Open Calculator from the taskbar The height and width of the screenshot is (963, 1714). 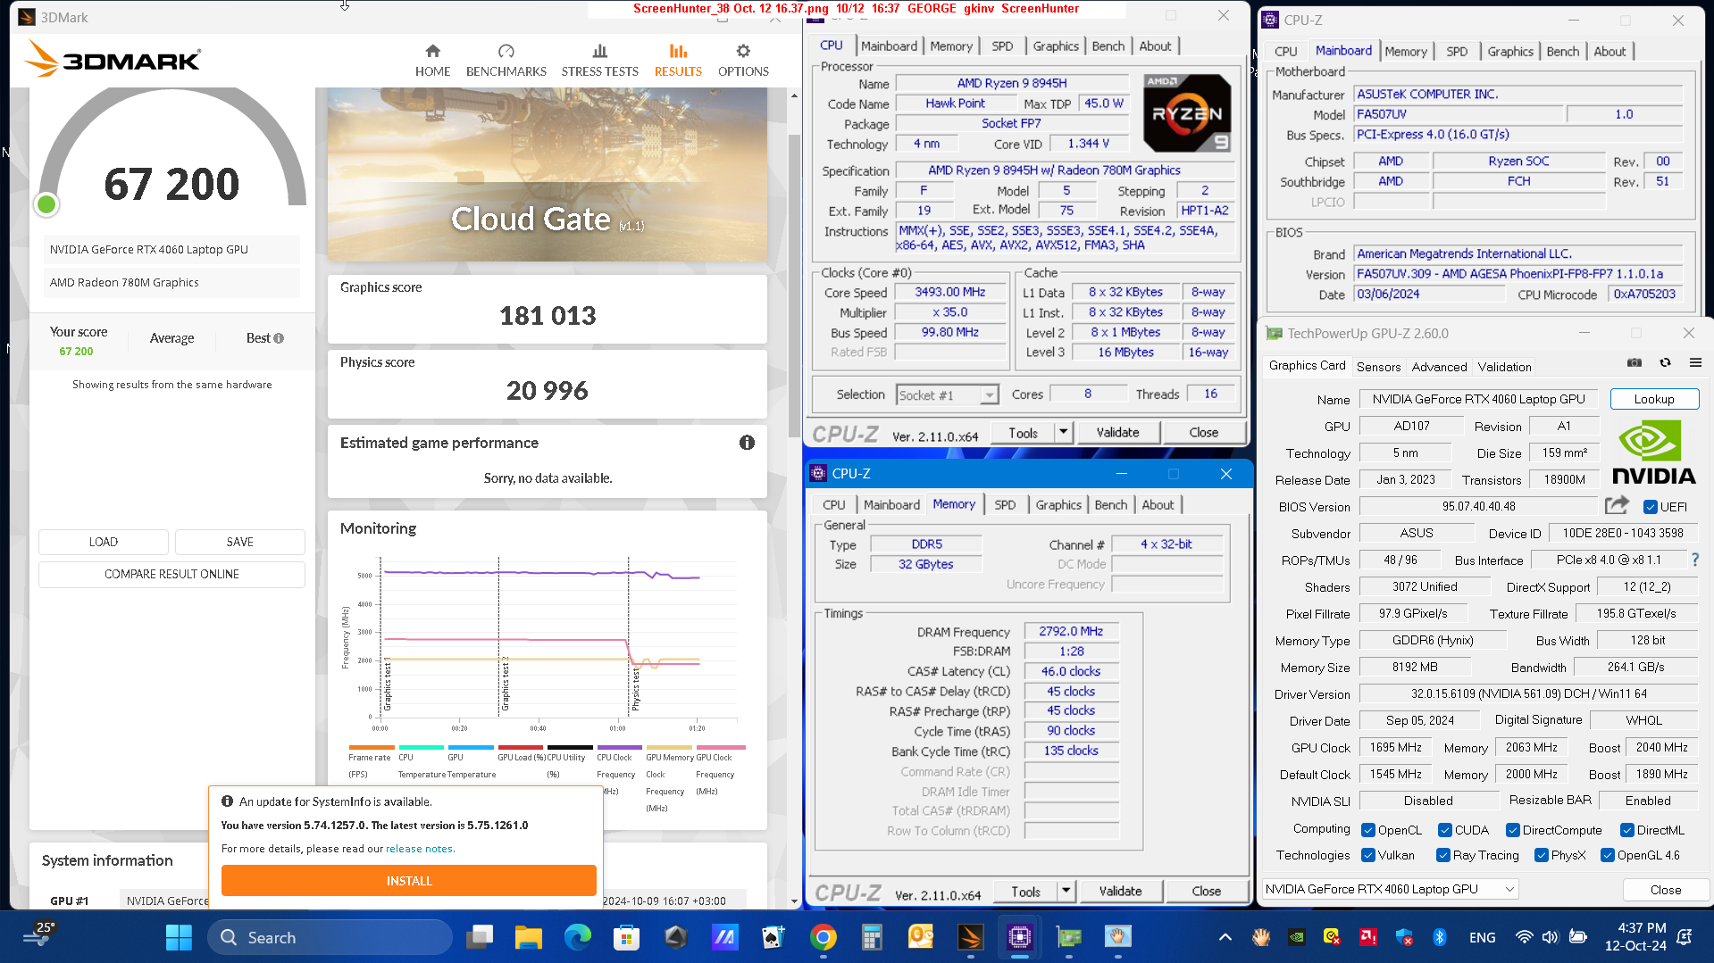(x=872, y=937)
